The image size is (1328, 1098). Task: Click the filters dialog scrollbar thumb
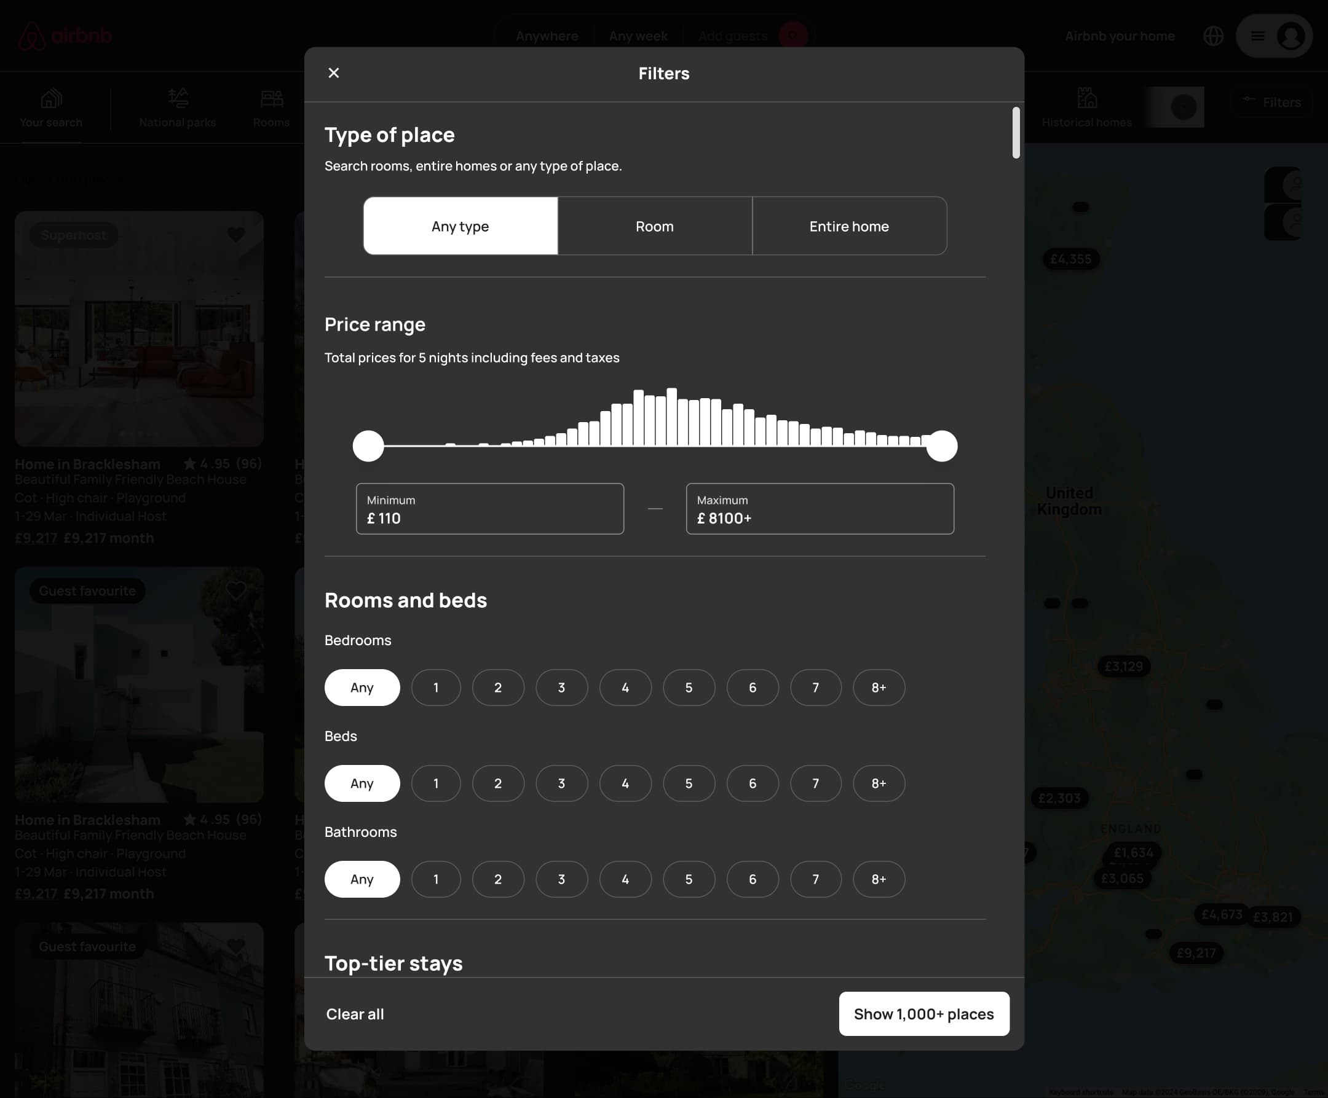(1016, 133)
